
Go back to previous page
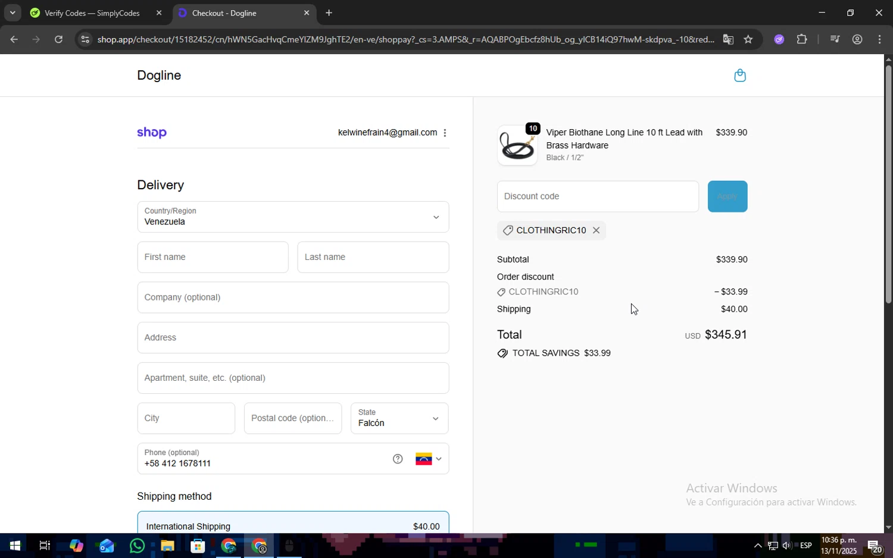tap(14, 40)
